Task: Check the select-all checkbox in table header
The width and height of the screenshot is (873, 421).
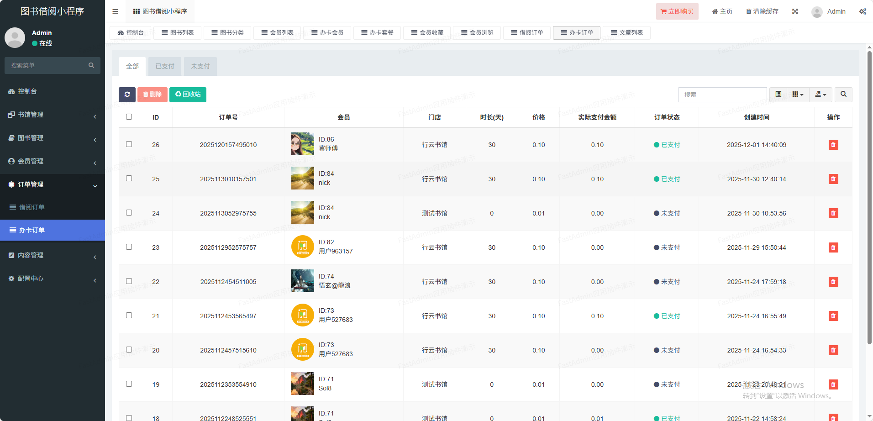Action: click(129, 117)
